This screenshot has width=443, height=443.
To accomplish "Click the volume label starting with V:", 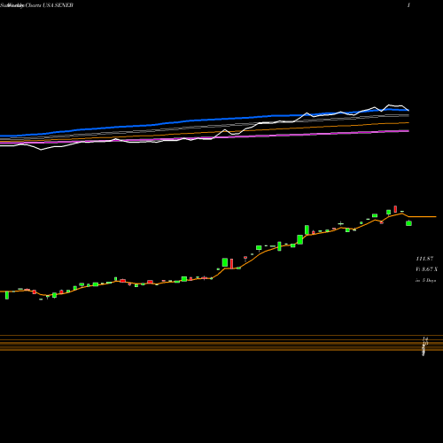I will pyautogui.click(x=426, y=269).
